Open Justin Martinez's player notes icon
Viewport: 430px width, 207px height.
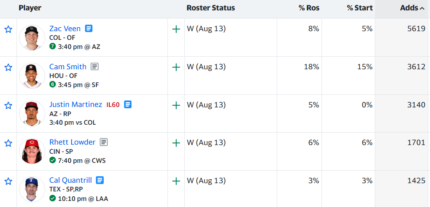[x=128, y=104]
